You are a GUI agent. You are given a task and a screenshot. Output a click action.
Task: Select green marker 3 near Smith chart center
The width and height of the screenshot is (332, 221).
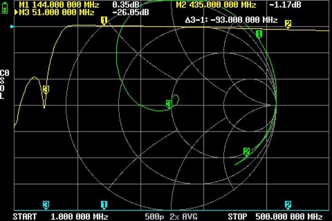coord(169,104)
